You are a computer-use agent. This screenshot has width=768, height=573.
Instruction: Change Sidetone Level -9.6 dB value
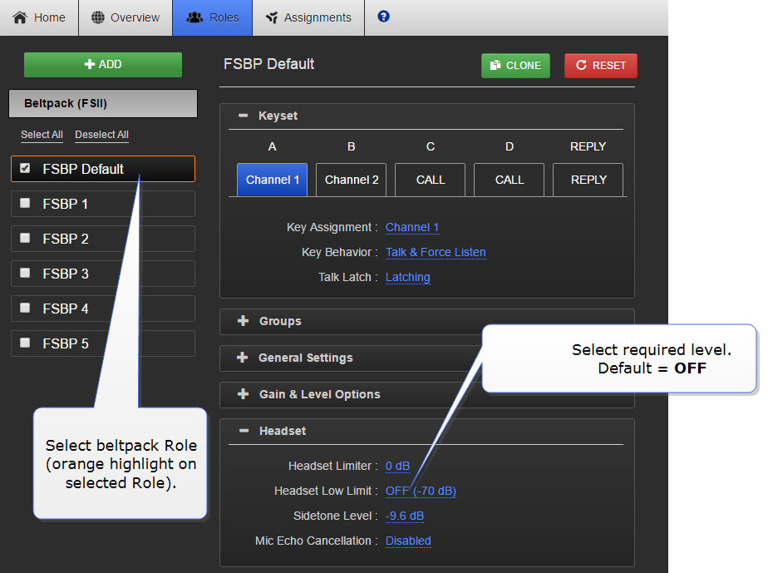[405, 516]
